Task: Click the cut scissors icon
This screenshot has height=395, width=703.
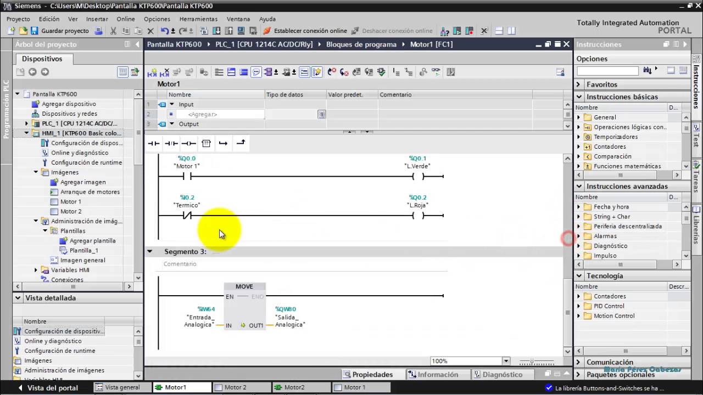Action: (x=114, y=31)
